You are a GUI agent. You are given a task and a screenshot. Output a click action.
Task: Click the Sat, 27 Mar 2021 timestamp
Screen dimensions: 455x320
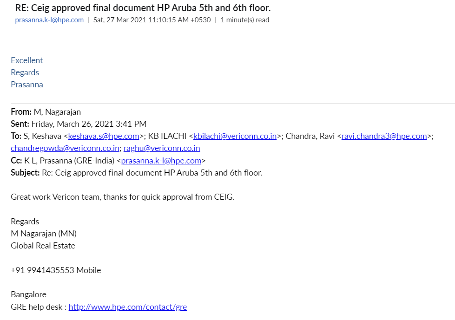(x=152, y=20)
